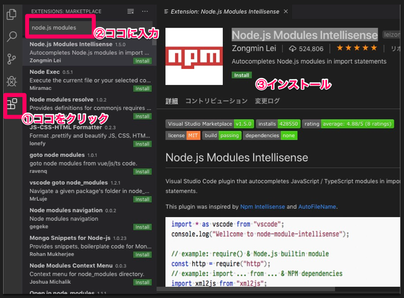Install Node modules navigation extension
The image size is (404, 298).
tap(142, 227)
